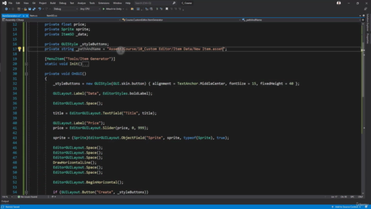Open the Analyze menu

pyautogui.click(x=82, y=3)
